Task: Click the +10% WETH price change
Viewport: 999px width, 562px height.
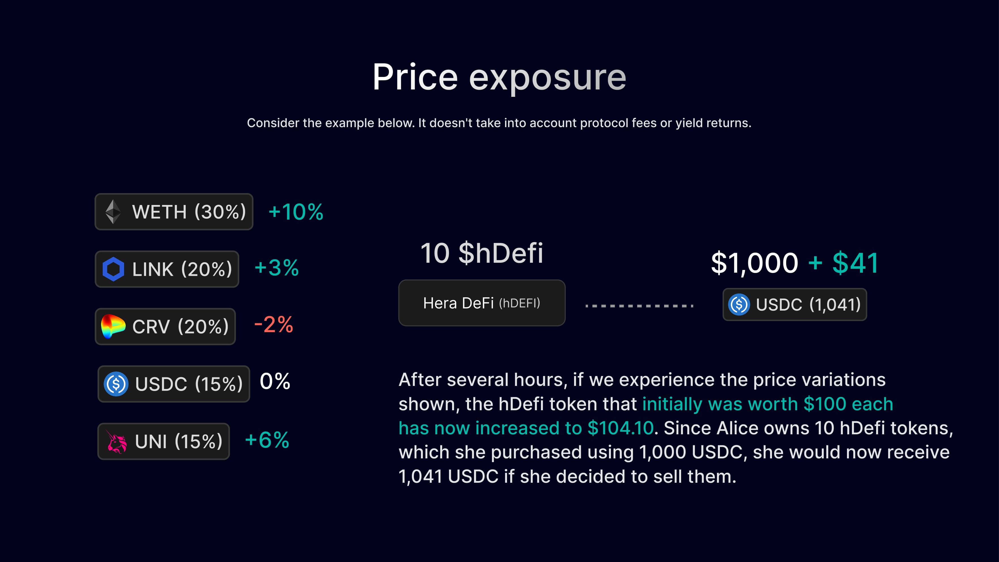Action: 296,212
